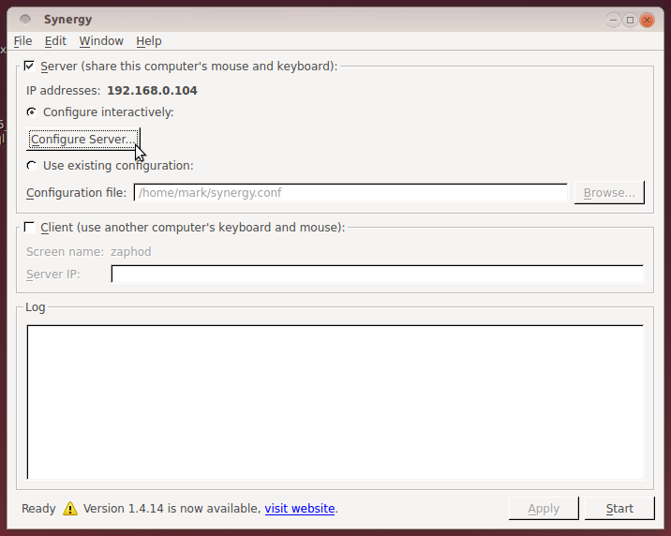The image size is (671, 536).
Task: Maximize the Synergy window
Action: point(630,20)
